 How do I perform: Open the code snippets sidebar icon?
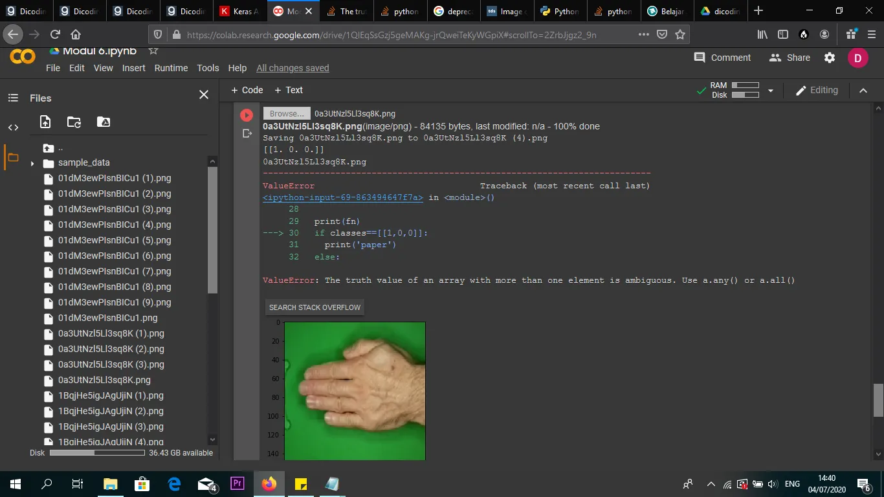click(13, 127)
